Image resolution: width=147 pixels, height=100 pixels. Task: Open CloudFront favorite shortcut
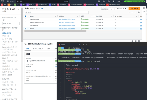pos(100,5)
